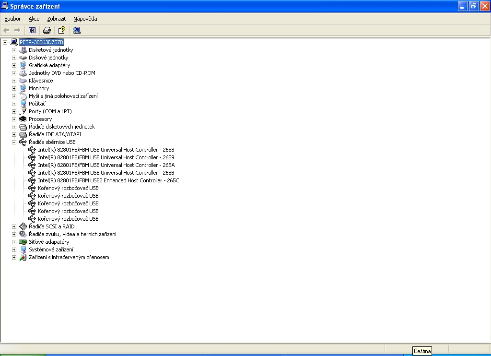Scan for hardware changes toolbar icon
491x356 pixels.
click(x=77, y=30)
